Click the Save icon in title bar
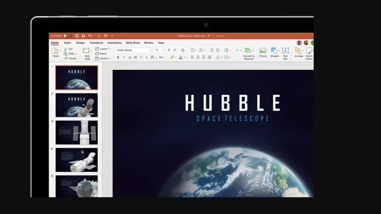Screen dimensions: 381x214 coord(83,36)
